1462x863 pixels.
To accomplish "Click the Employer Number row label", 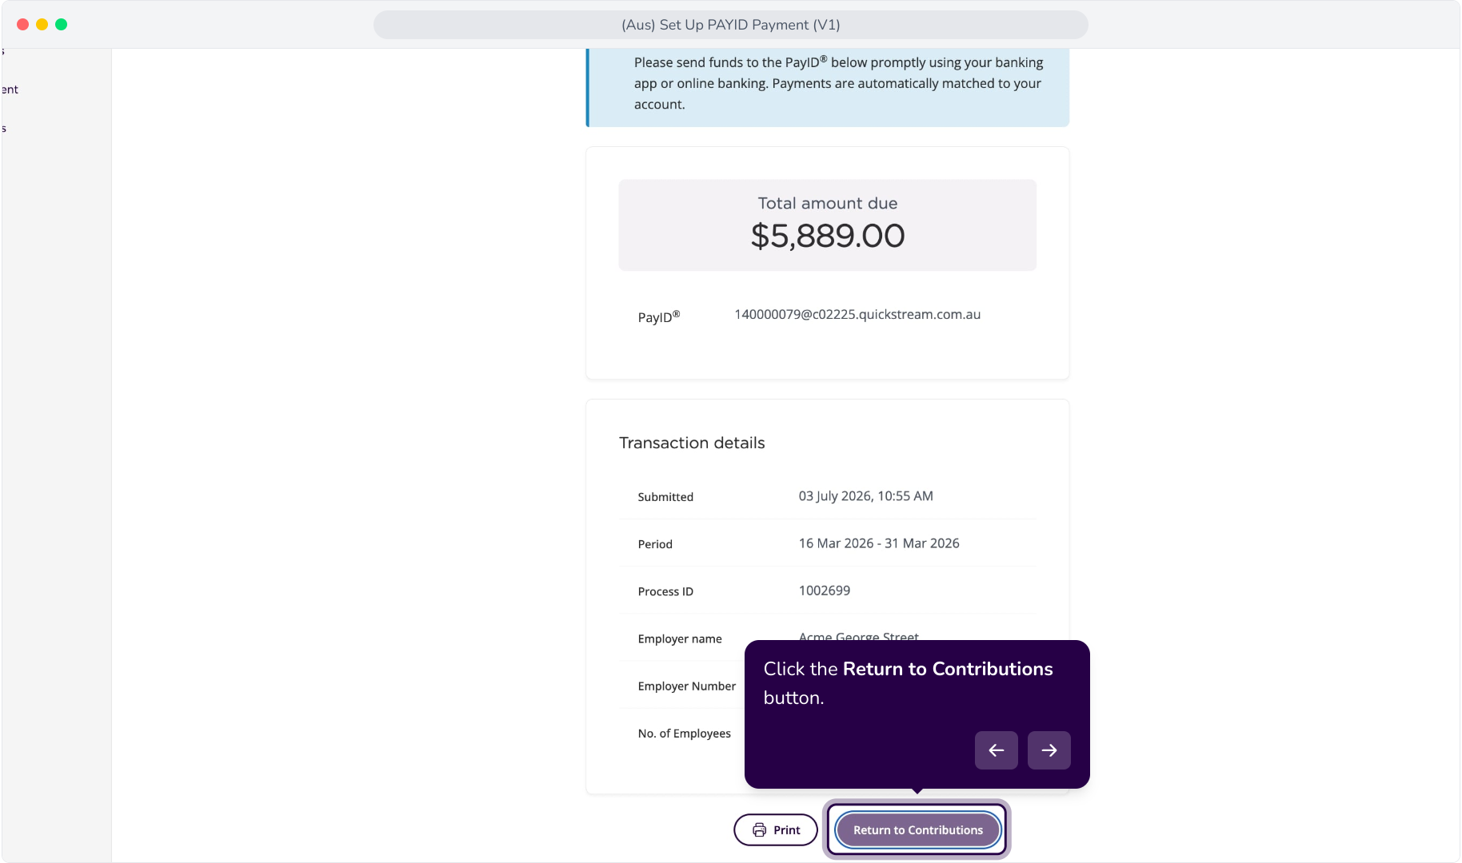I will coord(686,686).
